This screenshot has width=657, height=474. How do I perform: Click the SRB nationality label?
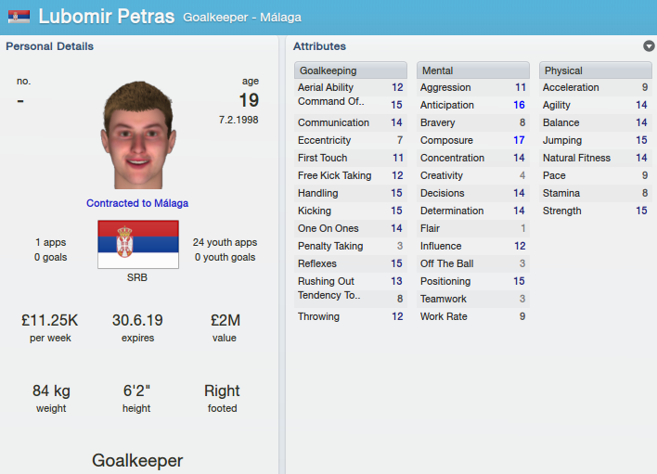pos(137,277)
